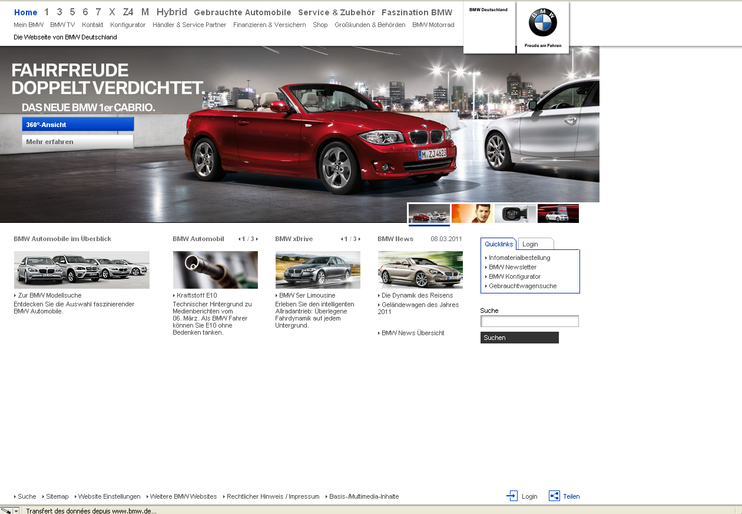
Task: Click the Login icon in footer
Action: point(512,496)
